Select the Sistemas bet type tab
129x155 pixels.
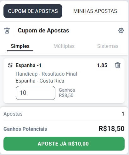pyautogui.click(x=108, y=46)
